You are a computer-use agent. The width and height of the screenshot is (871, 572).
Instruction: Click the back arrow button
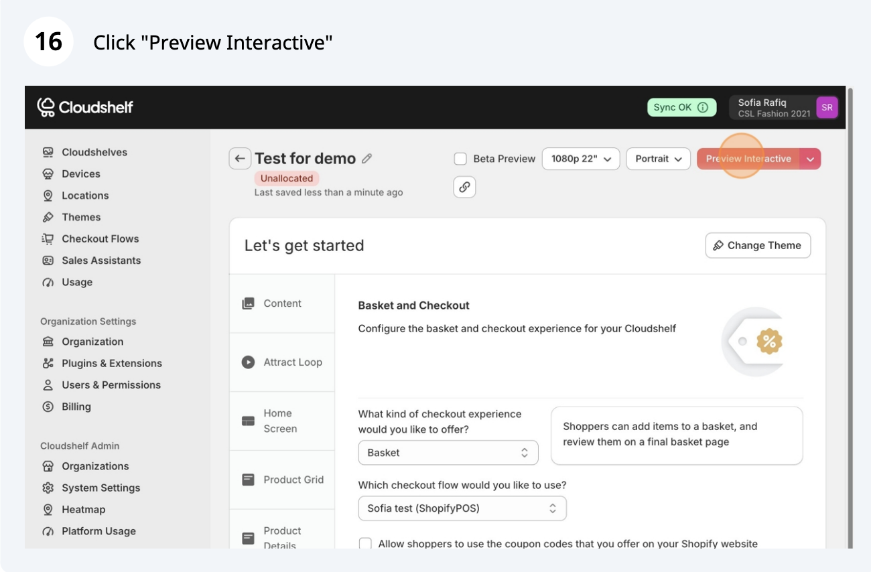click(x=240, y=159)
